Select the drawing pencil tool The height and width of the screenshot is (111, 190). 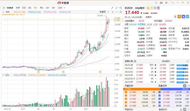(112, 8)
